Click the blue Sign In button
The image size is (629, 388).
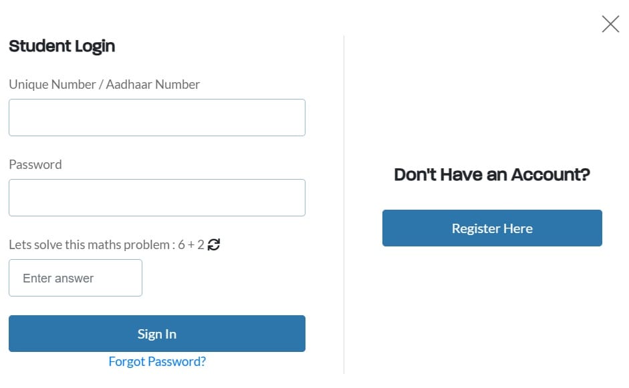[x=156, y=333]
